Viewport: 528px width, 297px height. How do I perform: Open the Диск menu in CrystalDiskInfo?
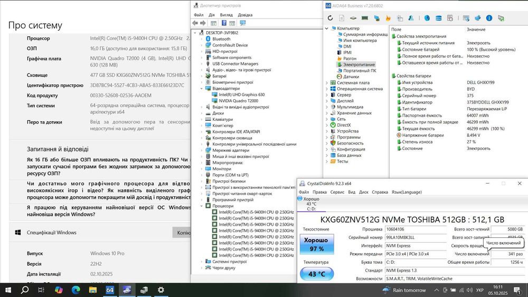364,192
